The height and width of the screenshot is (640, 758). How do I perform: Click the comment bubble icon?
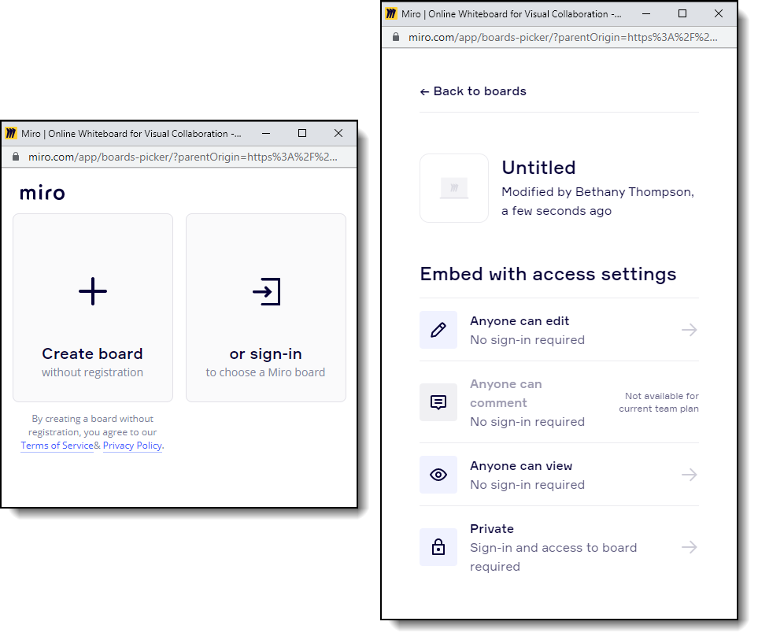coord(438,402)
